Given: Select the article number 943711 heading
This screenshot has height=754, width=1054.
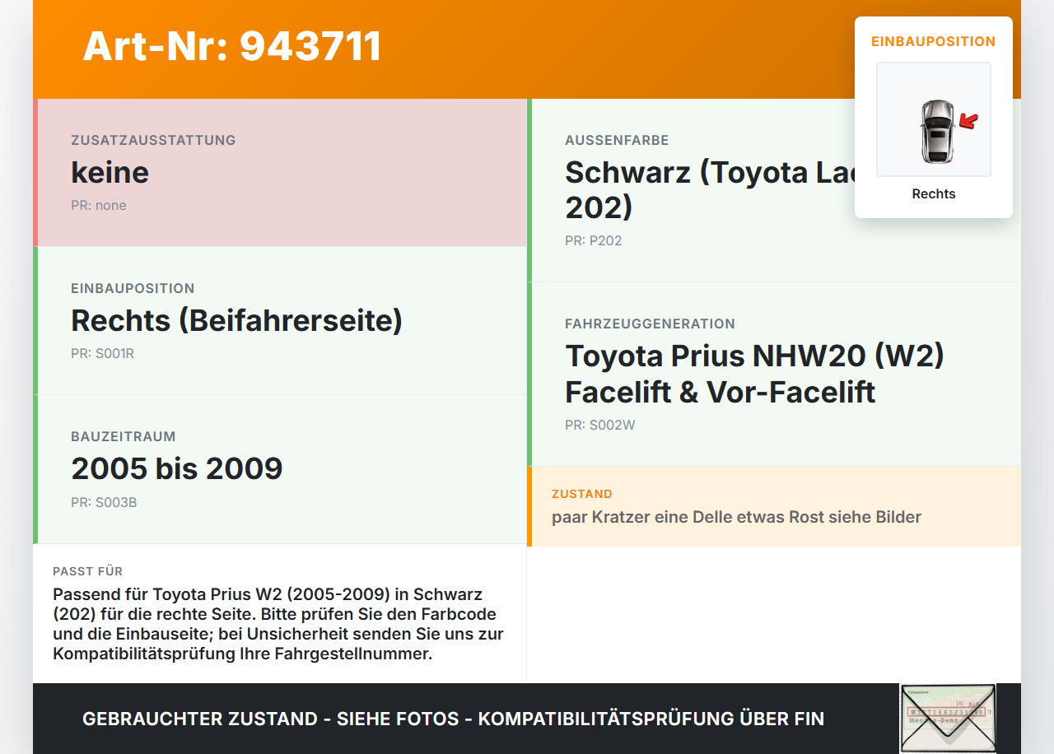Looking at the screenshot, I should click(x=232, y=46).
